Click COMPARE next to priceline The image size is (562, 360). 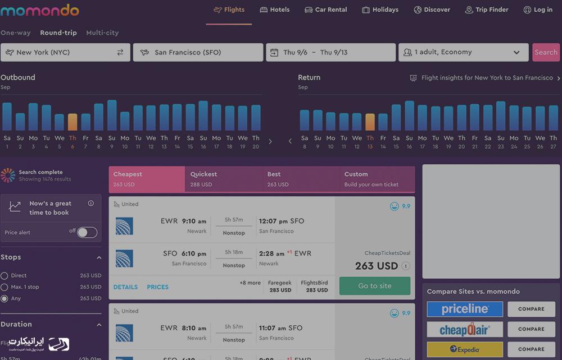(531, 309)
